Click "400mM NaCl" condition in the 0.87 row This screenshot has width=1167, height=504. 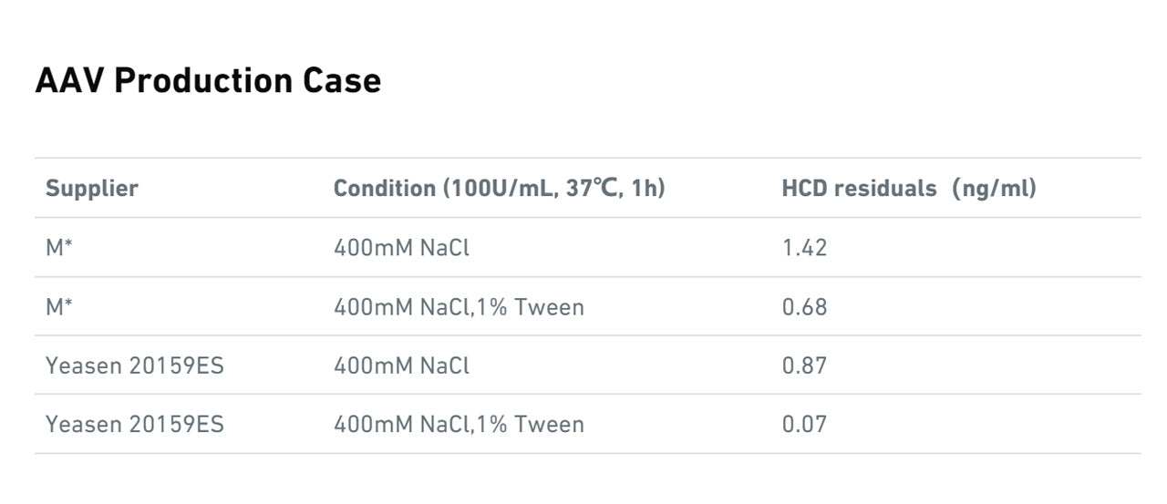(x=401, y=366)
